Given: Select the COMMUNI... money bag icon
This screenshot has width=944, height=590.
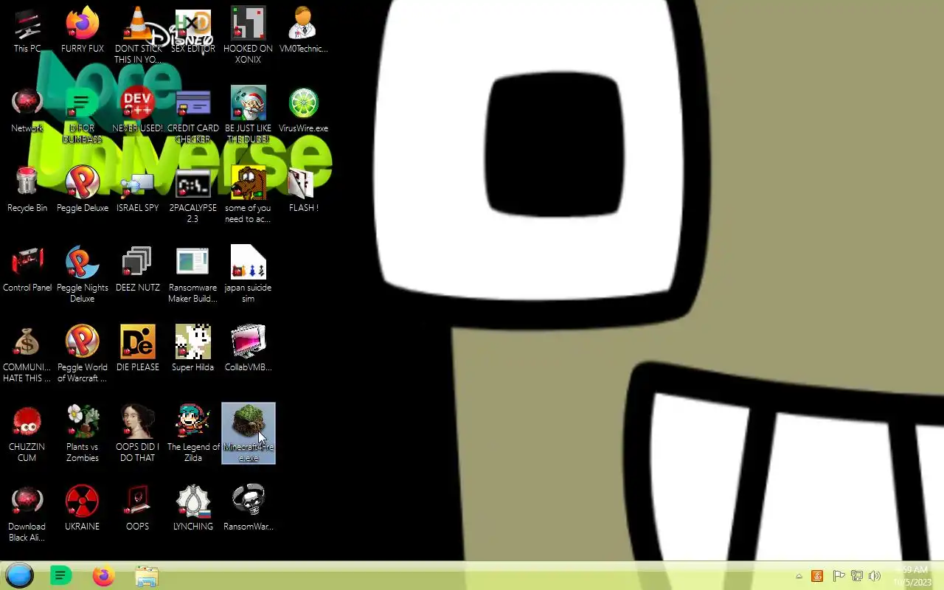Looking at the screenshot, I should click(x=27, y=354).
